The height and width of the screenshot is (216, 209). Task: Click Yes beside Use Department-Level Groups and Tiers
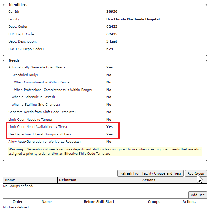coord(110,134)
